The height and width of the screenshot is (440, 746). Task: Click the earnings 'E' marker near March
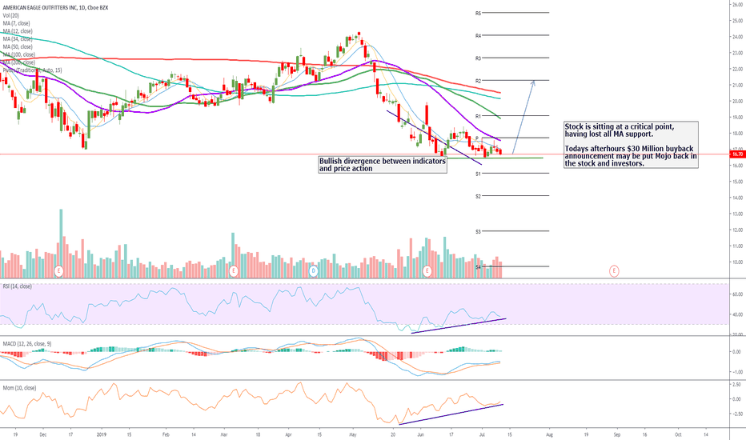click(233, 271)
